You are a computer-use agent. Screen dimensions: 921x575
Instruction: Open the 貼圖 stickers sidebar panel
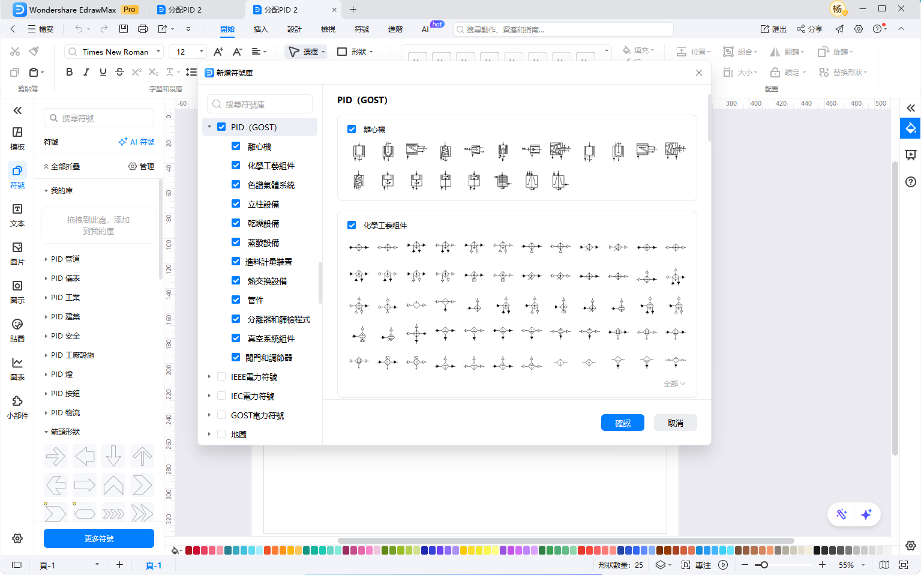point(17,330)
